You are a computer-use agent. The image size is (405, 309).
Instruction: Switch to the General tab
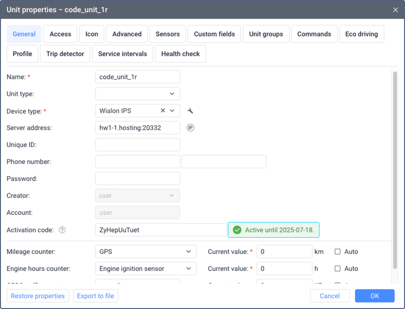pos(24,34)
